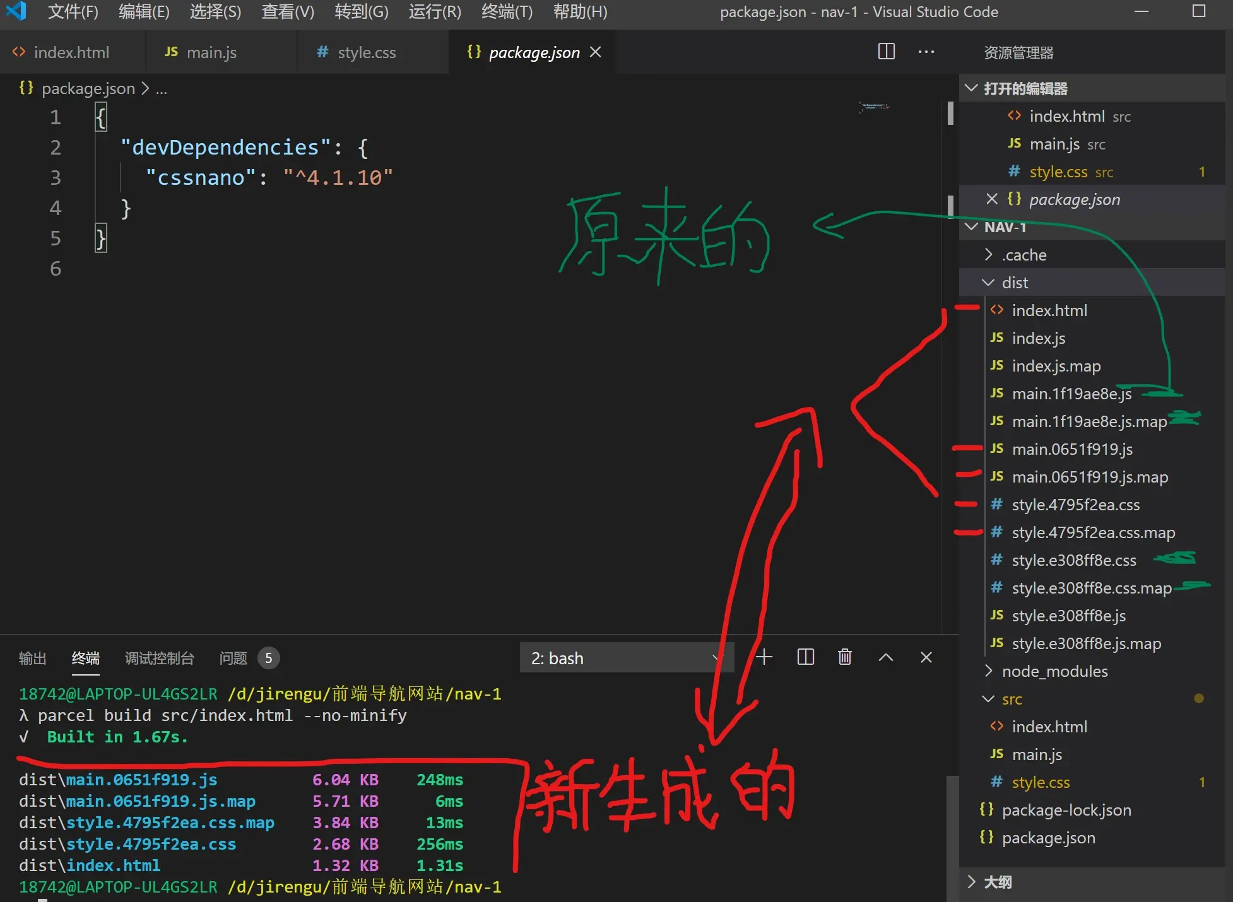Close package.json in open editors list
Screen dimensions: 1233x902
(x=991, y=199)
